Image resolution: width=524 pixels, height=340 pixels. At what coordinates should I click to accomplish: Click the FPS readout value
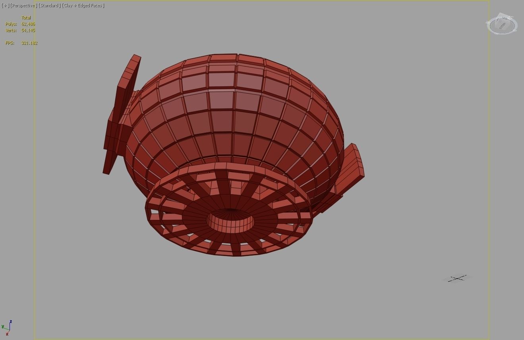coord(29,43)
